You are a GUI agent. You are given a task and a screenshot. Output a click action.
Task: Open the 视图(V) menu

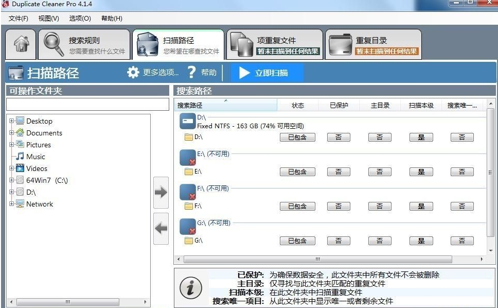pos(48,19)
